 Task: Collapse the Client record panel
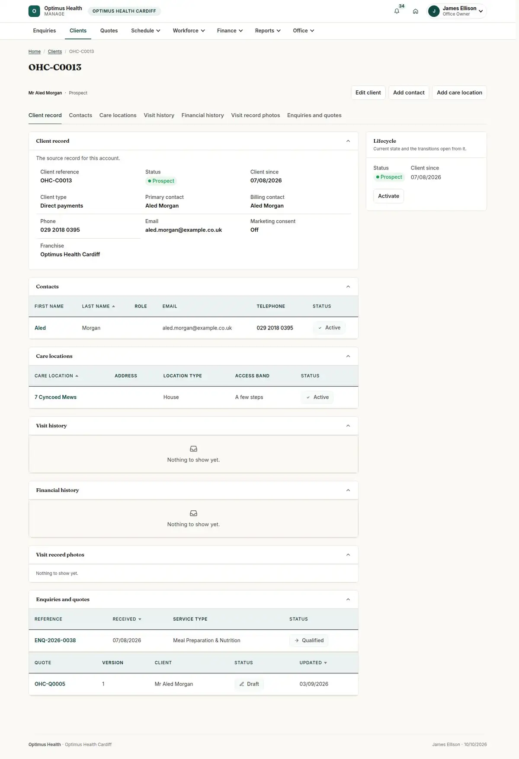click(348, 141)
